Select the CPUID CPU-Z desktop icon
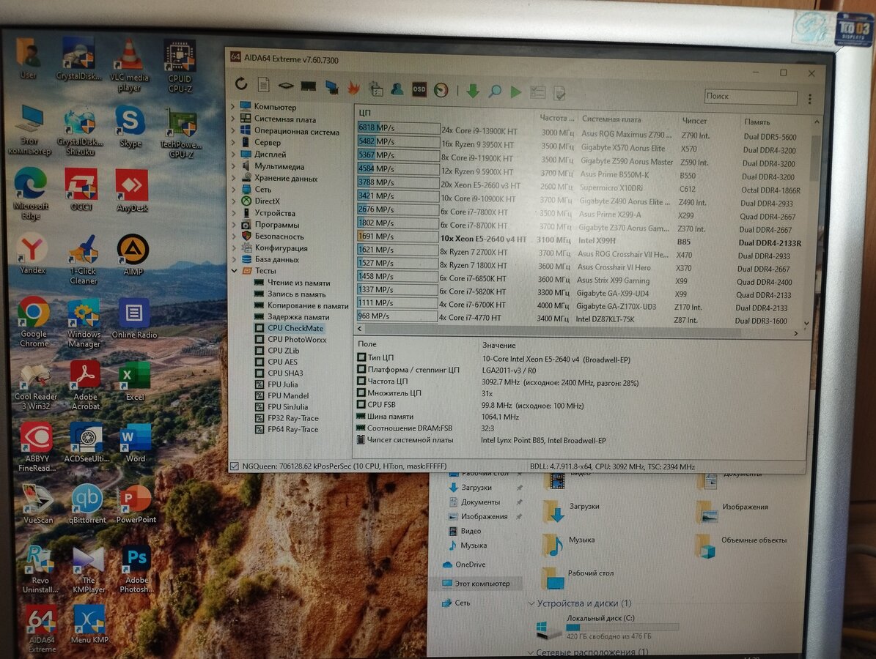The width and height of the screenshot is (876, 659). point(180,66)
